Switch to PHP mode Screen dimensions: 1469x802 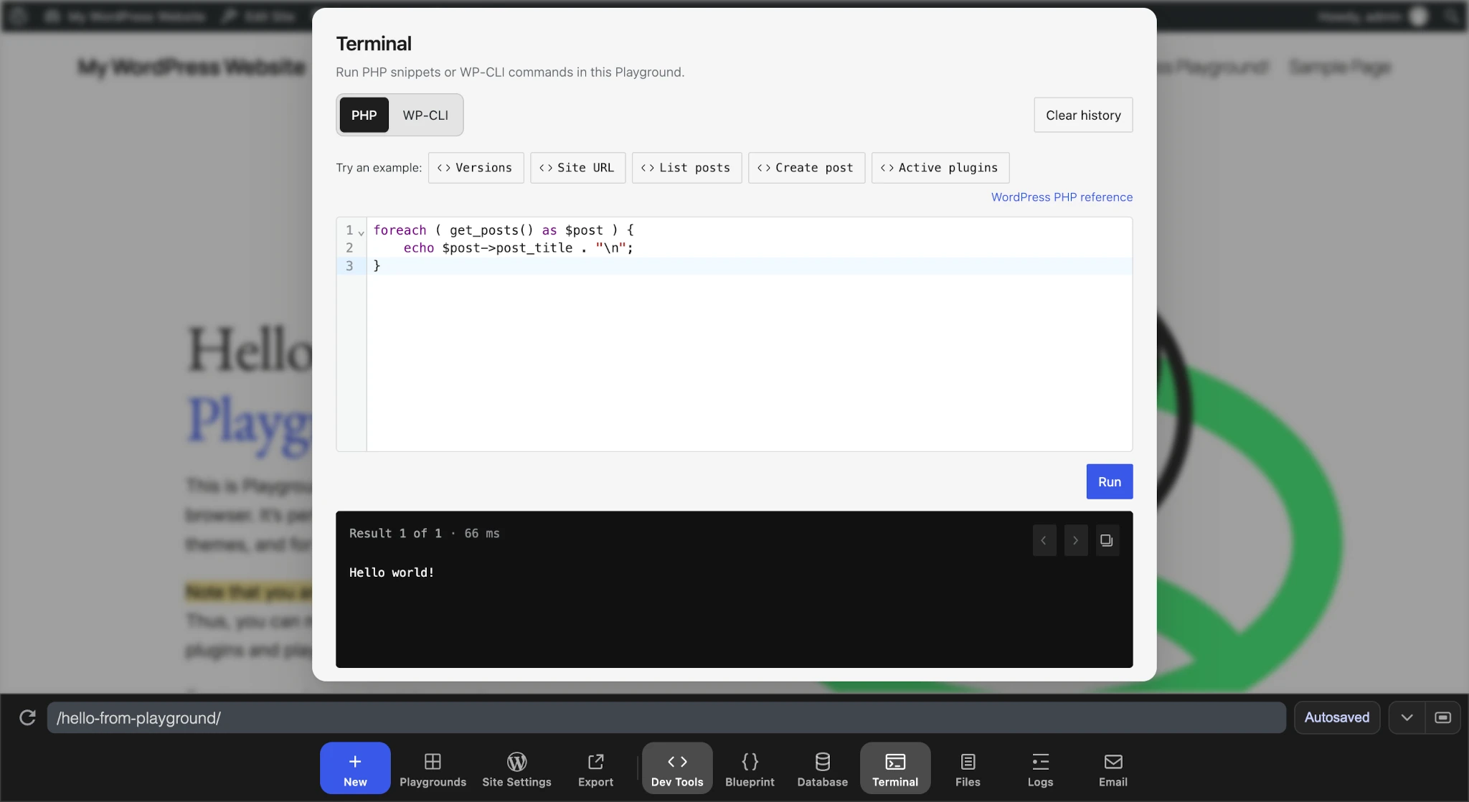click(x=364, y=115)
